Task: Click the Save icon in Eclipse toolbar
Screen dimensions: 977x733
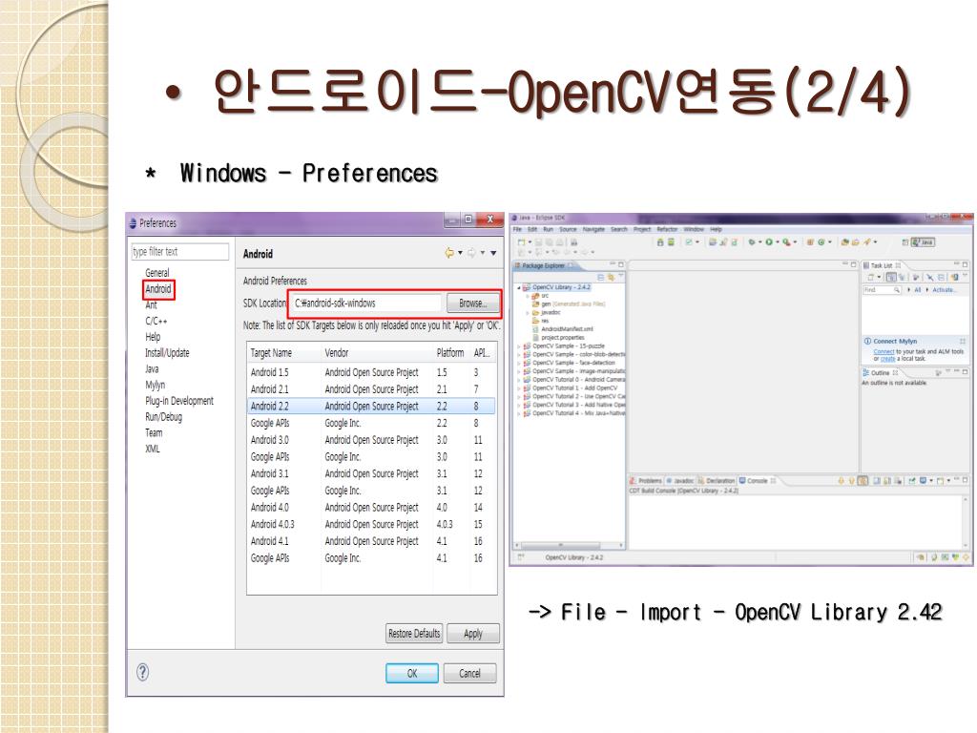Action: (538, 241)
